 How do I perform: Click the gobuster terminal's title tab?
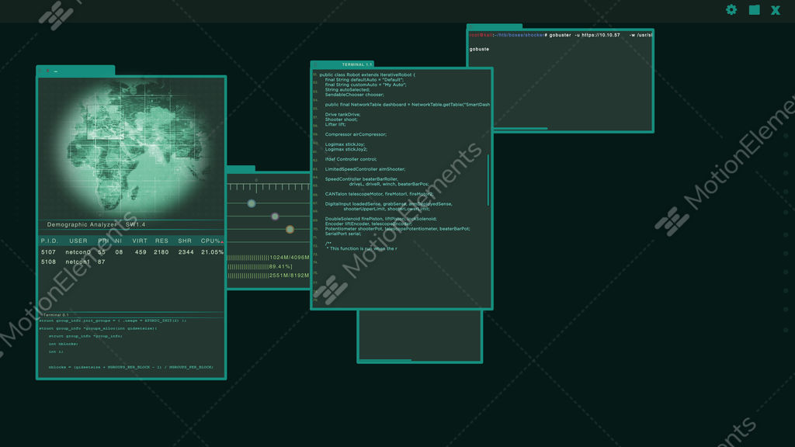(495, 26)
